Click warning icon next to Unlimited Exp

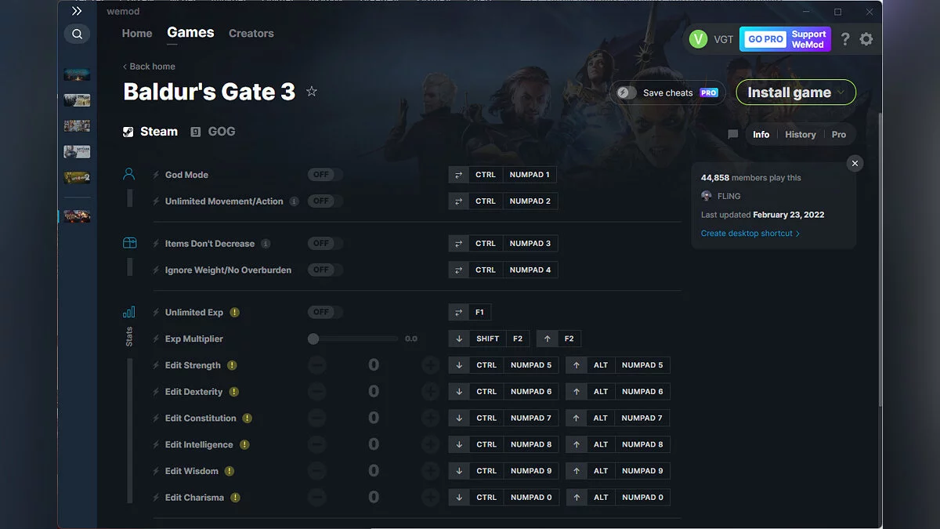coord(235,313)
